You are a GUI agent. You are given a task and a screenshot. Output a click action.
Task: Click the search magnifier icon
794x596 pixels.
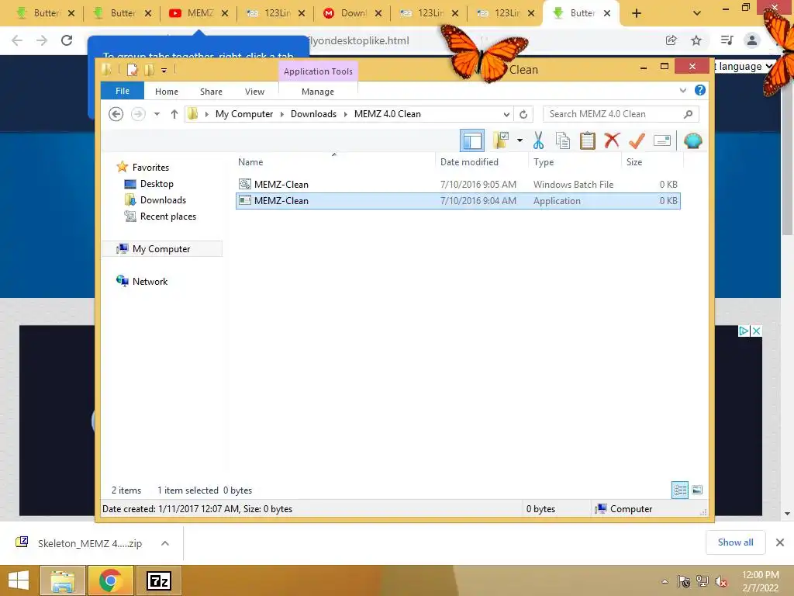pyautogui.click(x=688, y=114)
